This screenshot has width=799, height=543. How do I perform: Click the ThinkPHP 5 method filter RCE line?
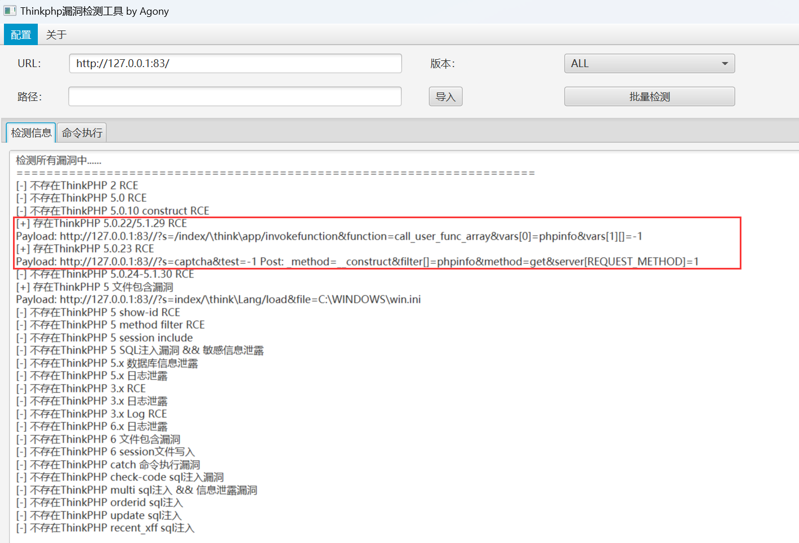tap(111, 325)
